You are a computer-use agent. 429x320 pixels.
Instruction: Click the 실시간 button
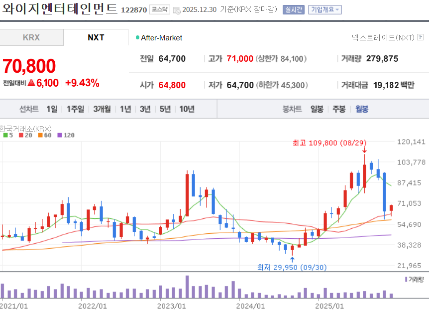click(x=293, y=9)
